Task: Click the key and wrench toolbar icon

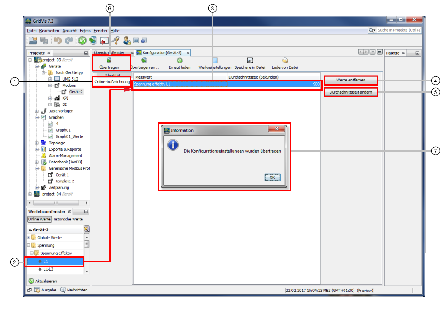Action: point(115,41)
